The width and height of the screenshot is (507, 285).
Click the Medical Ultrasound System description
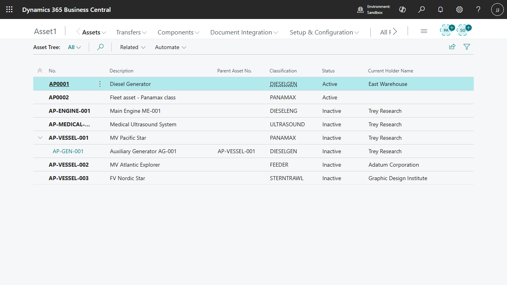click(143, 124)
